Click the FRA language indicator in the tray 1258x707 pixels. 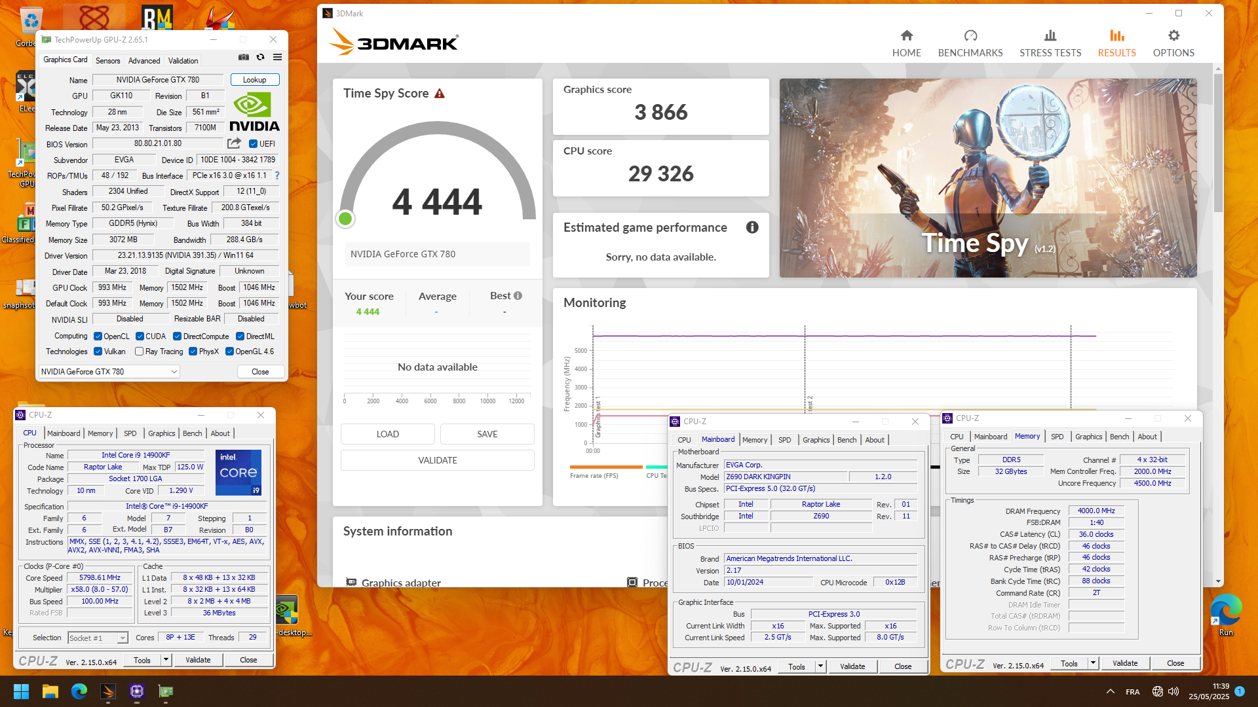(x=1132, y=692)
